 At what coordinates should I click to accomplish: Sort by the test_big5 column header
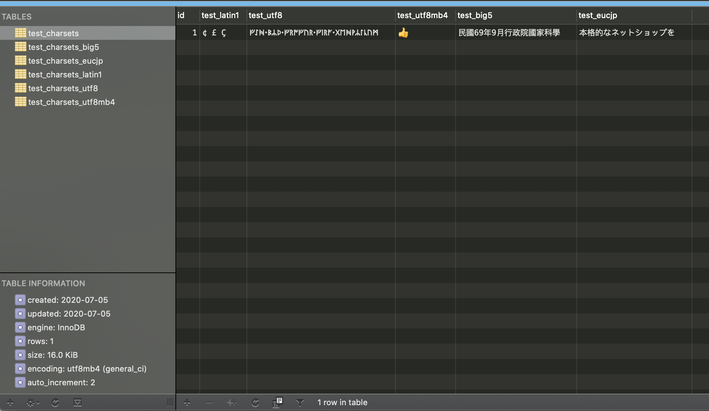click(x=474, y=15)
